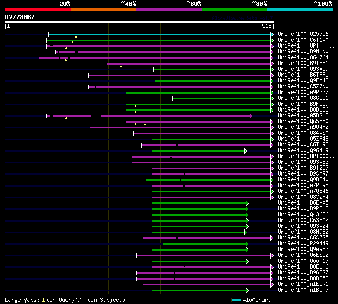Click the yellow gap marker under UniRef100_B9T881's bar
This screenshot has height=304, width=338.
[121, 66]
